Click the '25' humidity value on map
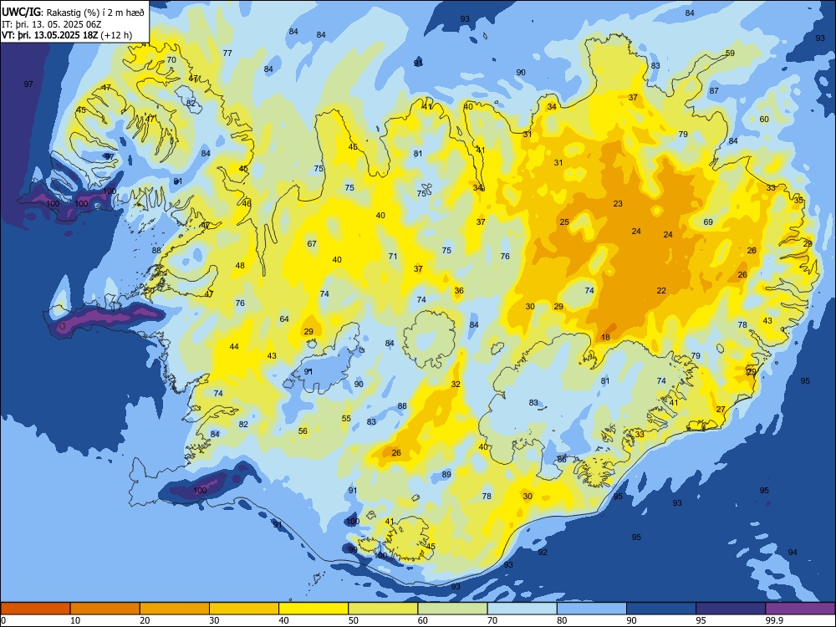 coord(564,222)
